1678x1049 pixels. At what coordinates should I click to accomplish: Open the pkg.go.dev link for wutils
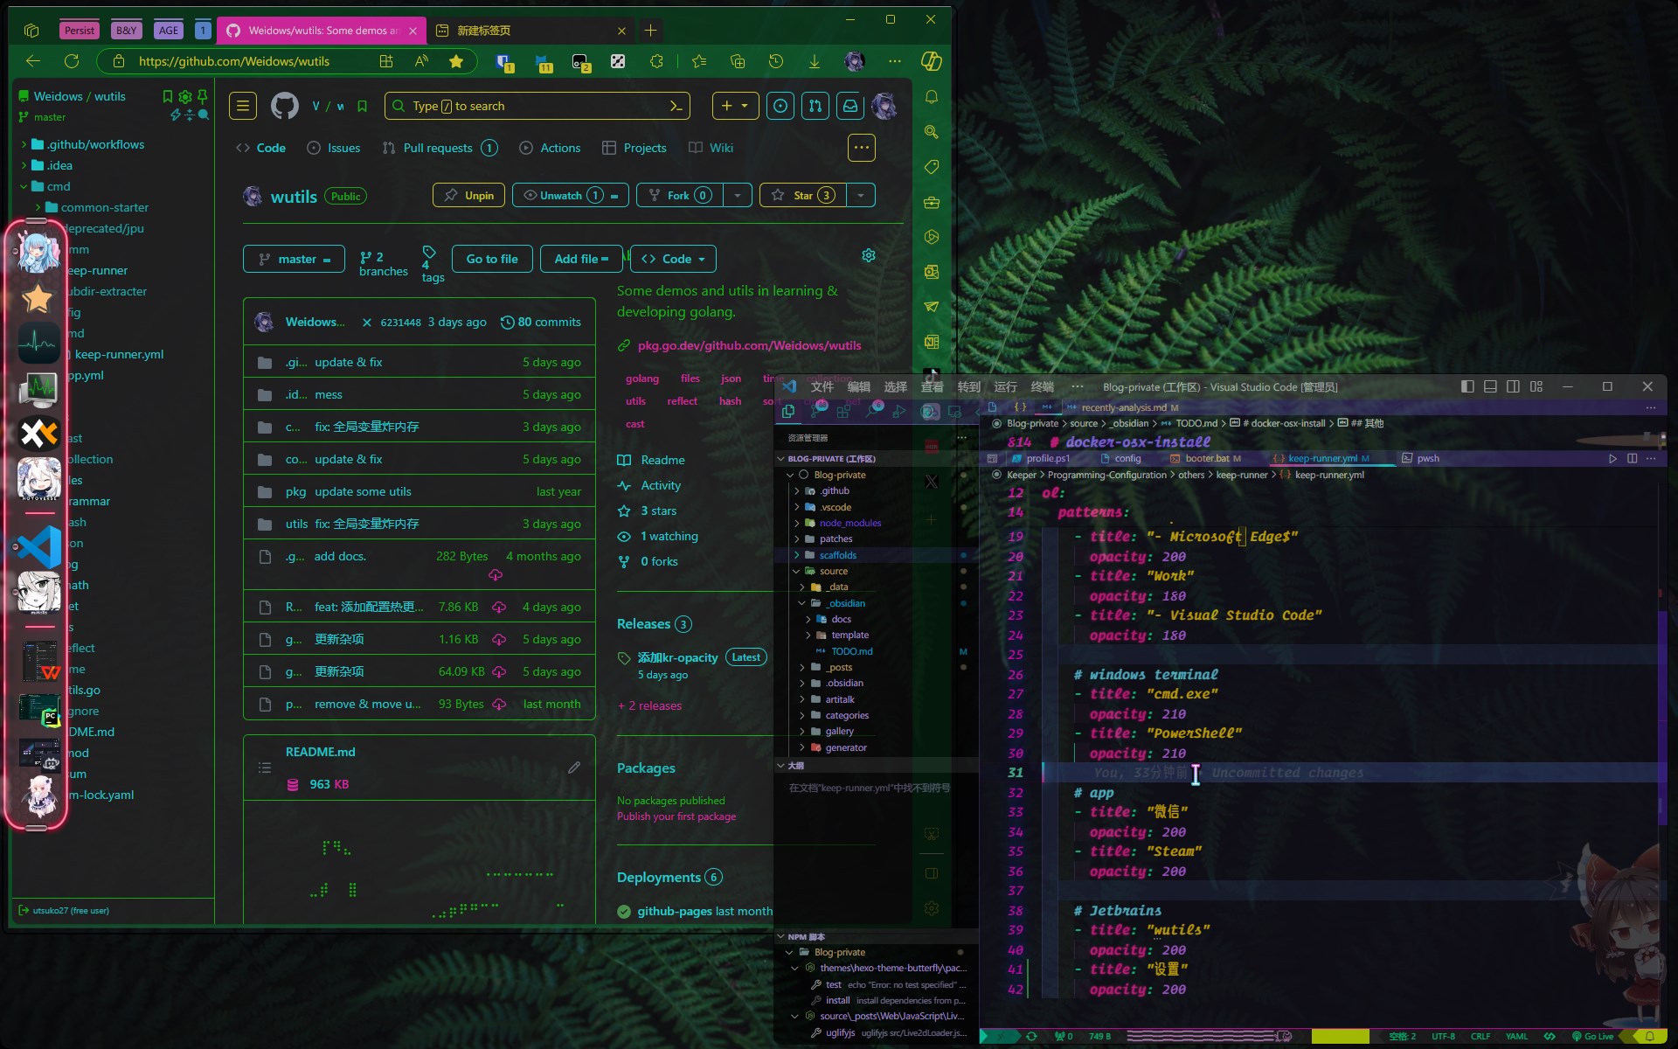(x=749, y=345)
